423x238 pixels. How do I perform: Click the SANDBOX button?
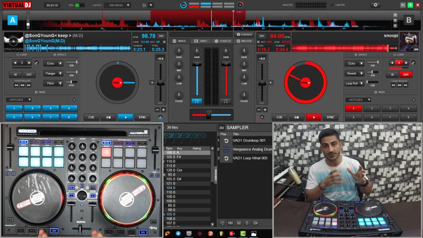tap(244, 35)
